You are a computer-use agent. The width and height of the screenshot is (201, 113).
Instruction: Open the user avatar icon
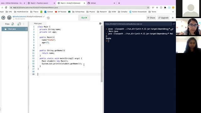9,18
